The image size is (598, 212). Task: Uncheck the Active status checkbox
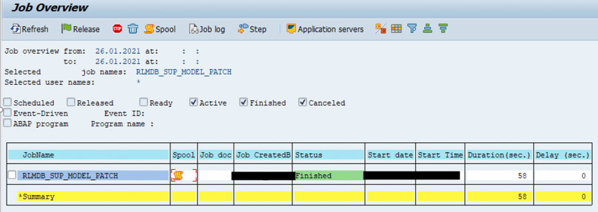(x=193, y=102)
